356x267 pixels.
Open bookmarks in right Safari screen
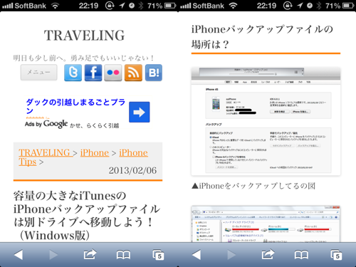(x=301, y=255)
